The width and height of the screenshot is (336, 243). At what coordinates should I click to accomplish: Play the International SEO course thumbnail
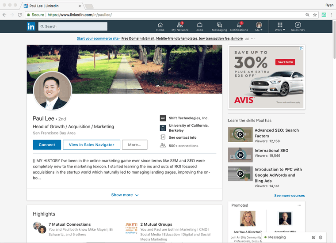pyautogui.click(x=240, y=155)
